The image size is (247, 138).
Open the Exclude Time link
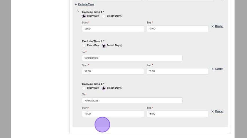click(x=86, y=5)
